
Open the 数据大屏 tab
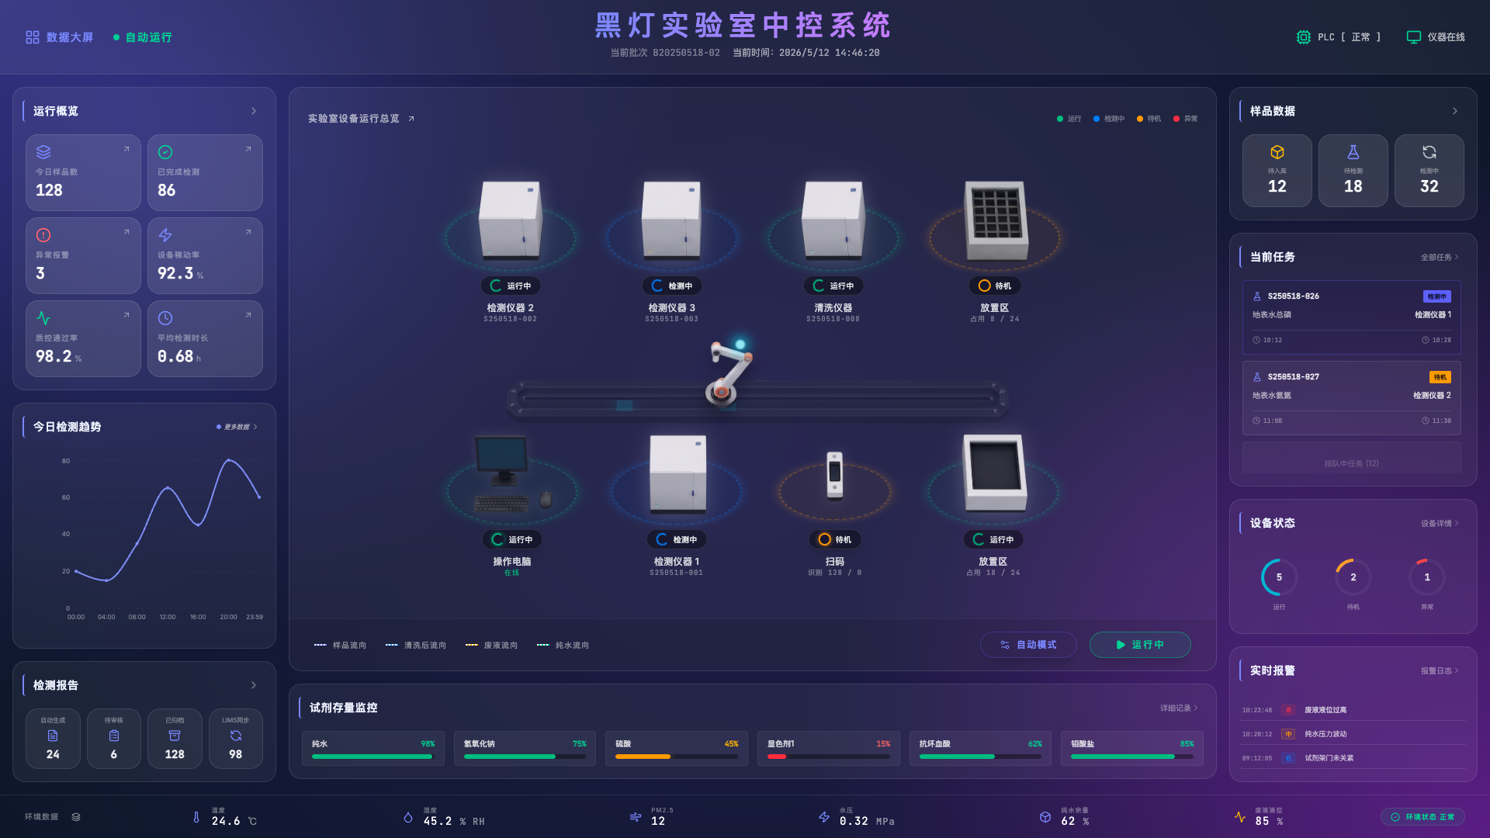[x=60, y=37]
